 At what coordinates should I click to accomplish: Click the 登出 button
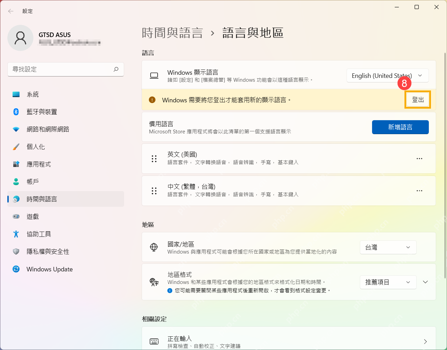[418, 100]
